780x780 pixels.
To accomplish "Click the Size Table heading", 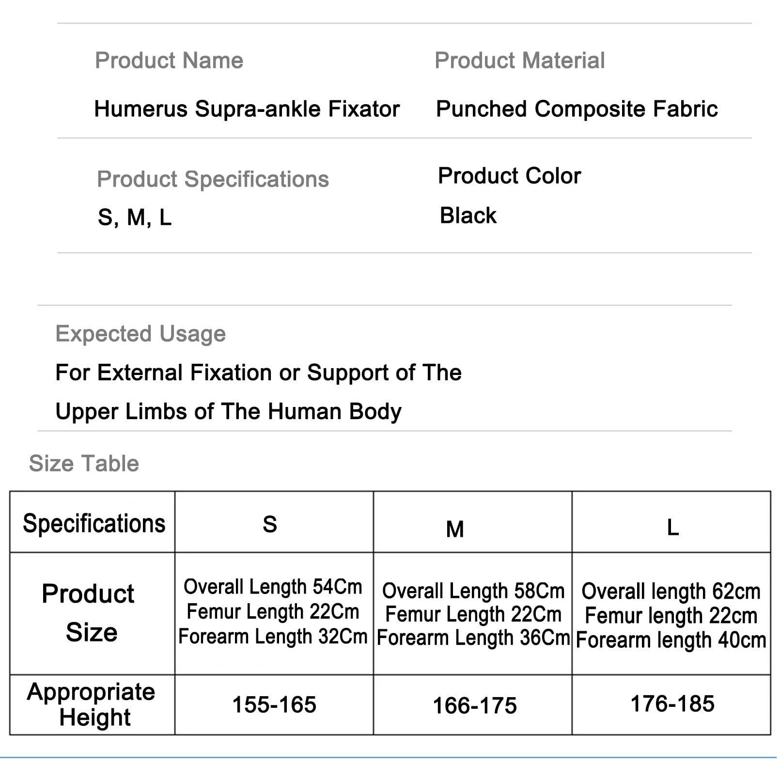I will point(84,464).
